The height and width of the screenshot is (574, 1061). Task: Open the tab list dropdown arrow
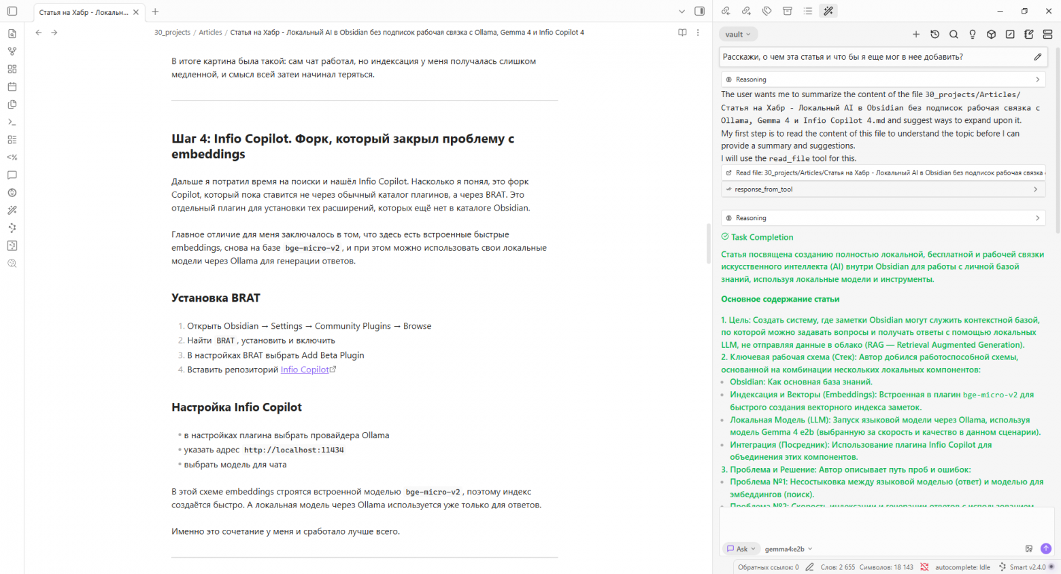coord(682,12)
